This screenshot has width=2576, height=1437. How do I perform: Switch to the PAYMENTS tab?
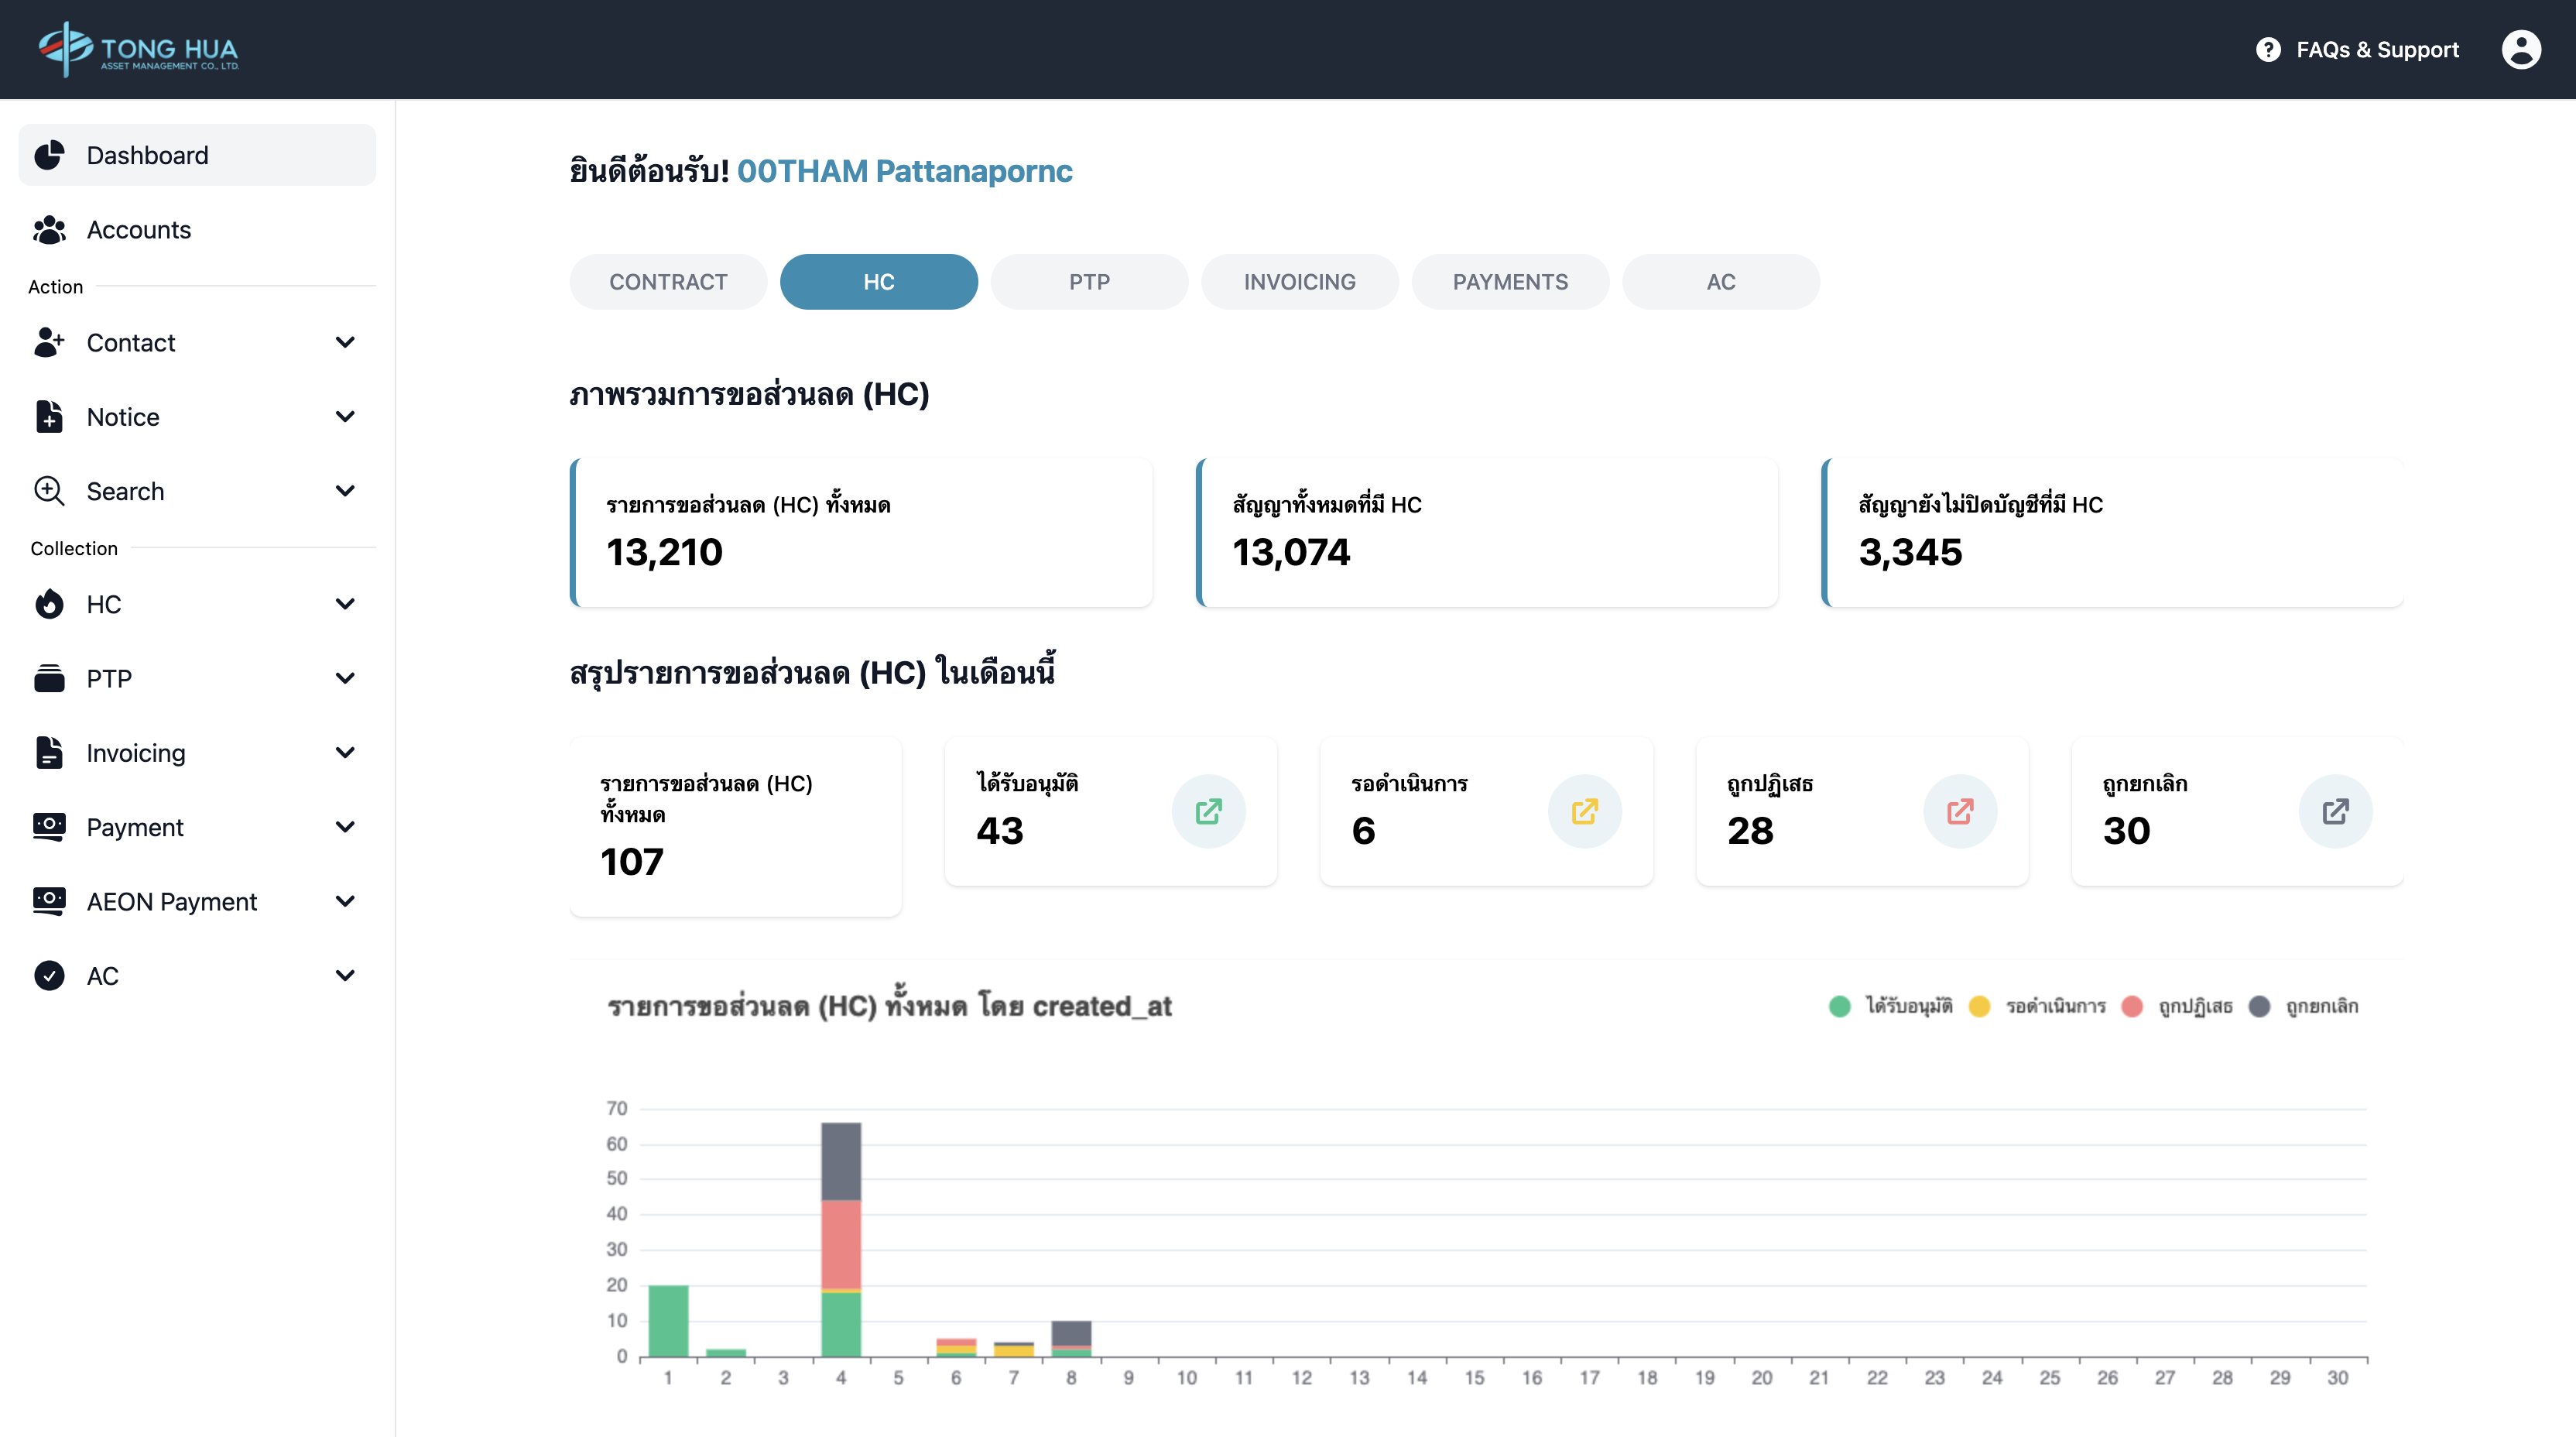tap(1509, 282)
